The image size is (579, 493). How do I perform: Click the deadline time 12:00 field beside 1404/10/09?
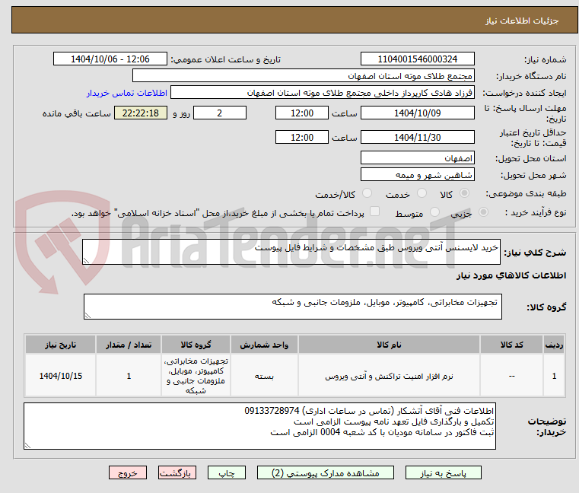[302, 113]
